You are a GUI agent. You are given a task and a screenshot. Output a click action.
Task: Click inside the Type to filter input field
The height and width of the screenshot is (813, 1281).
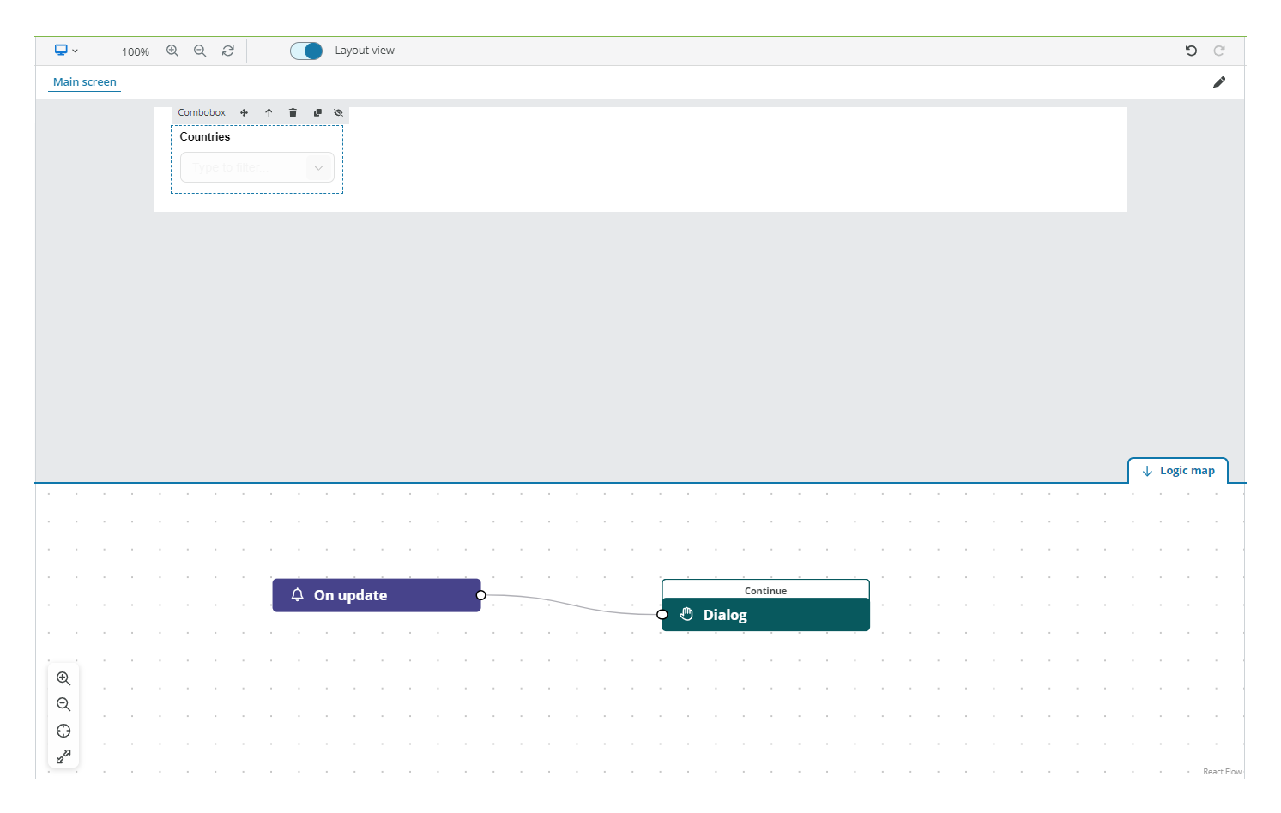coord(245,167)
